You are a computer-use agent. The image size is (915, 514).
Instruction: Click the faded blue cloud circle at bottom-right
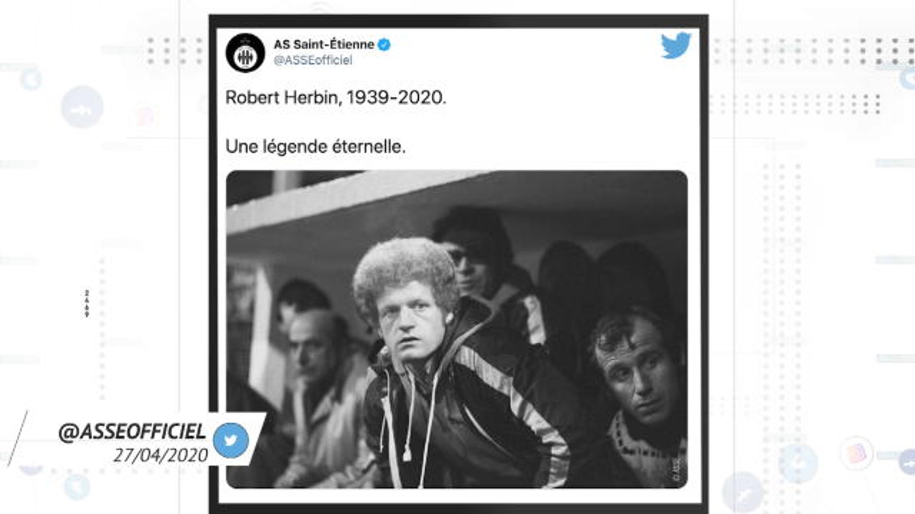[x=798, y=464]
